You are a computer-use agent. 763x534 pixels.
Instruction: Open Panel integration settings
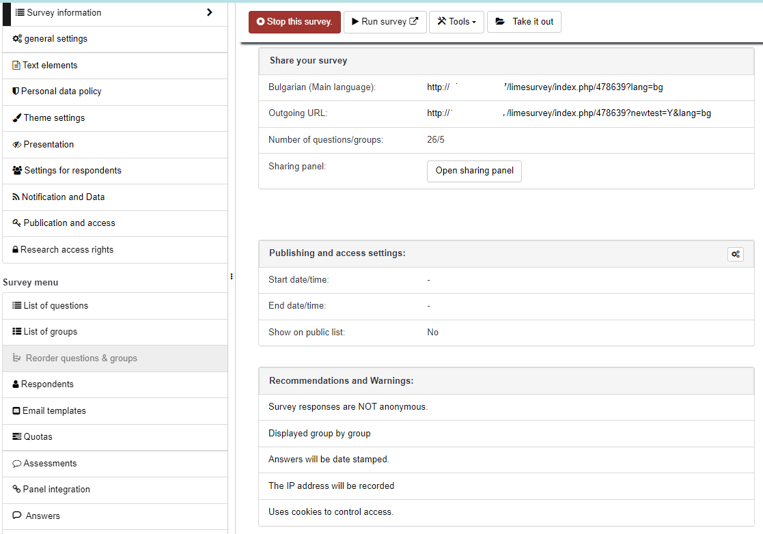pos(115,490)
